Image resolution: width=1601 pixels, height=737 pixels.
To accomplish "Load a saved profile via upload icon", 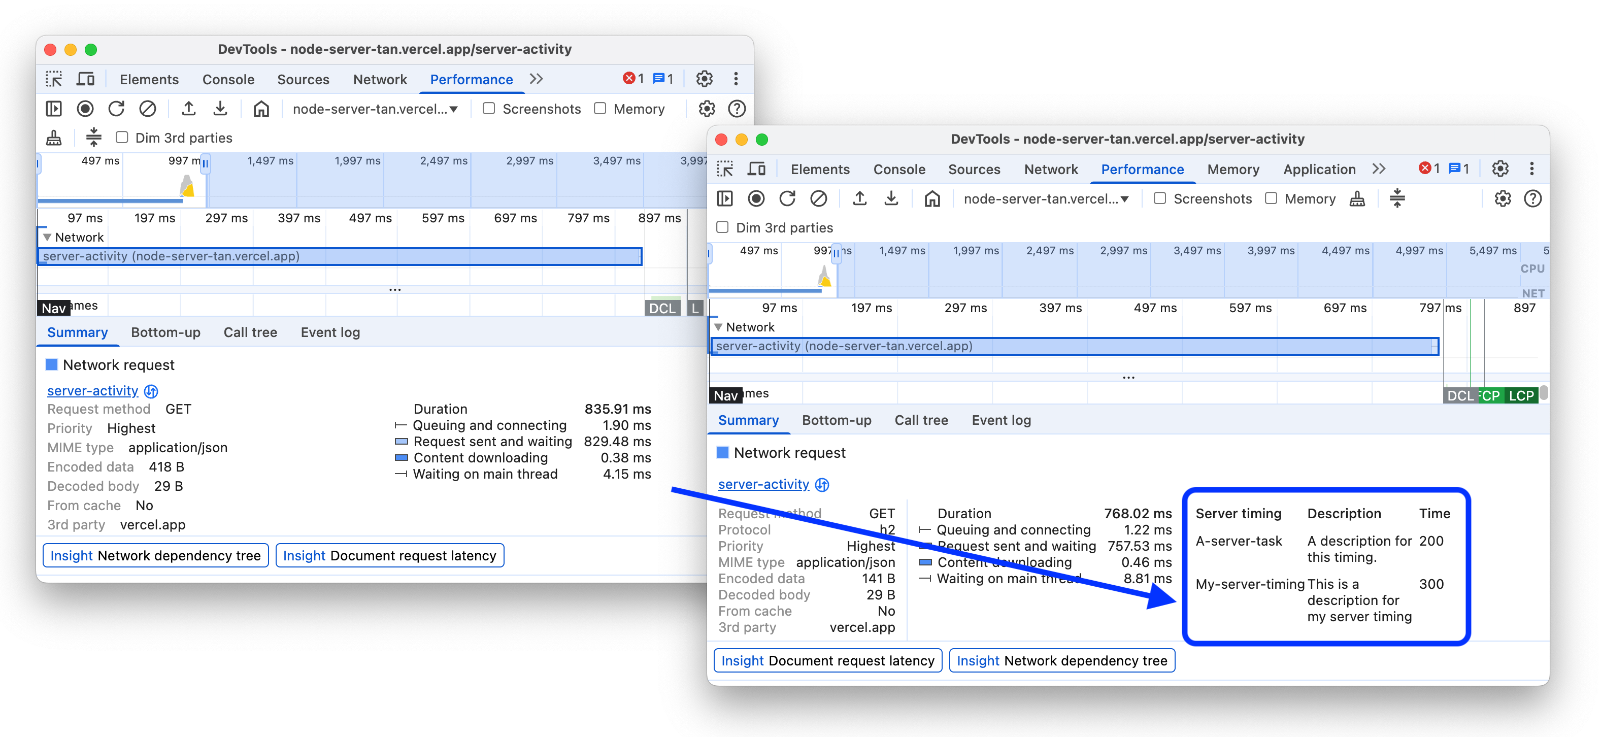I will tap(860, 199).
